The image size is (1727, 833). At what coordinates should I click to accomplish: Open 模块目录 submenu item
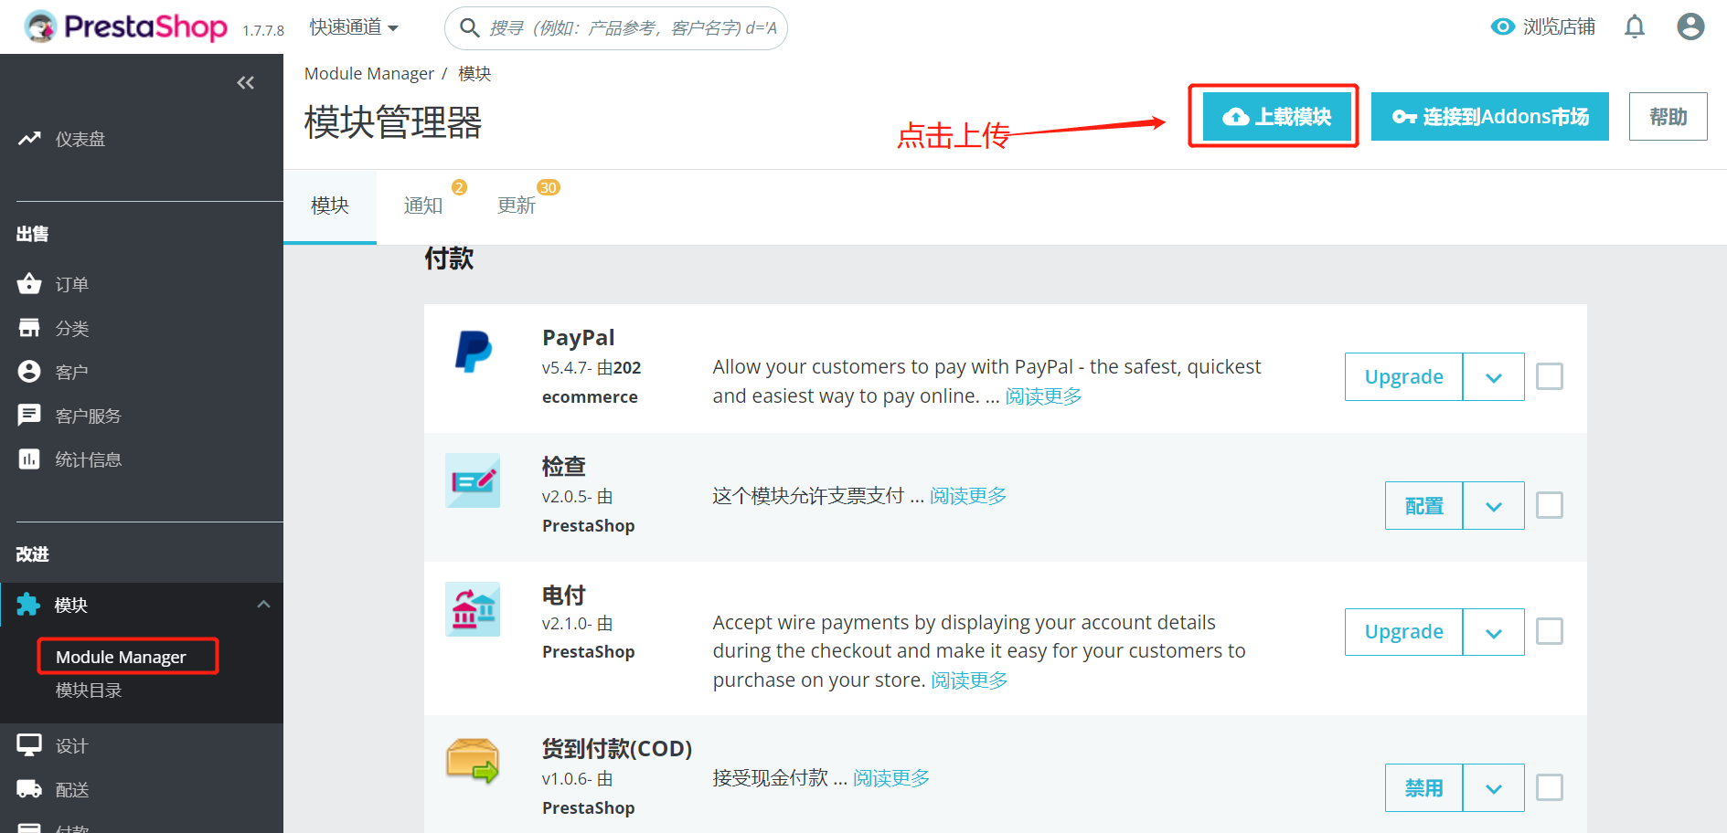(x=89, y=691)
